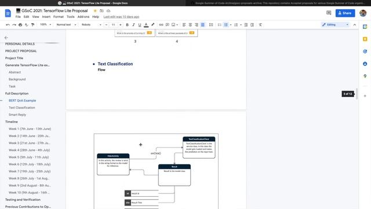Click the cloud document status icon

pyautogui.click(x=108, y=10)
